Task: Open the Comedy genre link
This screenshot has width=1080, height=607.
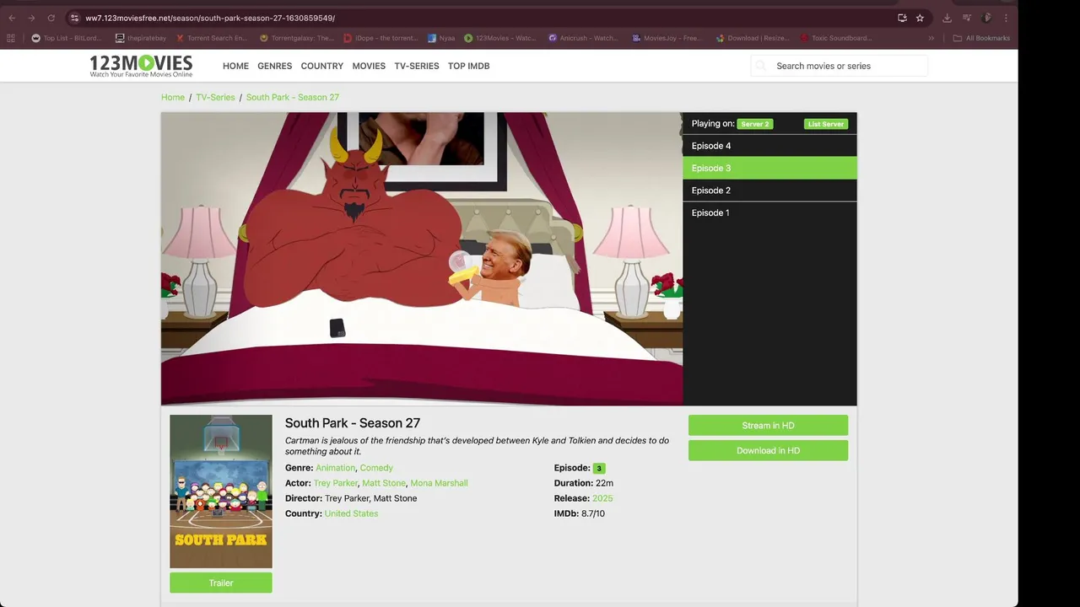Action: point(376,468)
